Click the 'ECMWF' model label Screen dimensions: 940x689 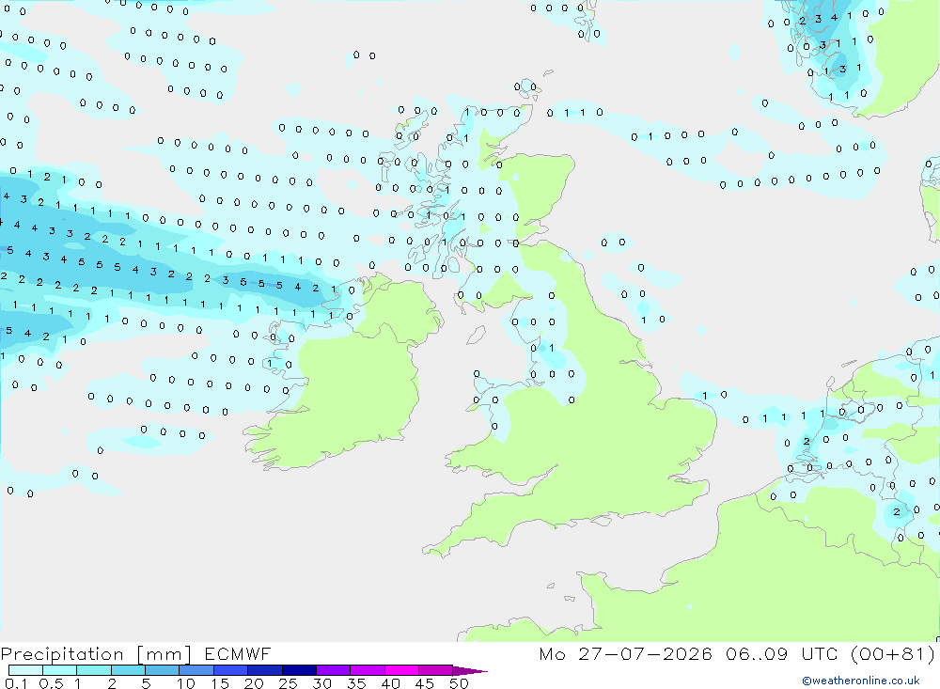[238, 653]
